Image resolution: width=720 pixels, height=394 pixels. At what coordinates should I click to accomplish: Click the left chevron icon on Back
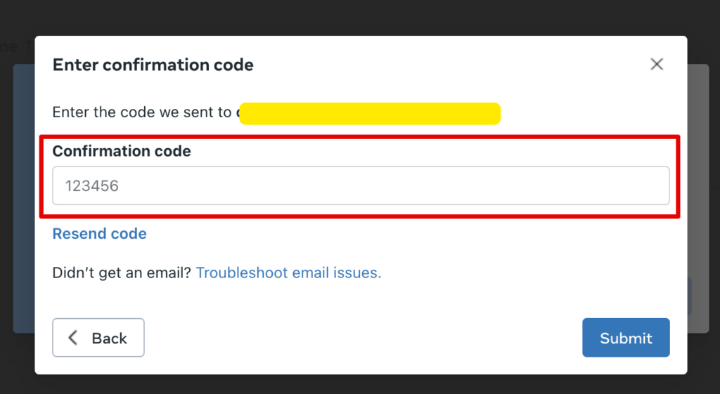pyautogui.click(x=72, y=338)
